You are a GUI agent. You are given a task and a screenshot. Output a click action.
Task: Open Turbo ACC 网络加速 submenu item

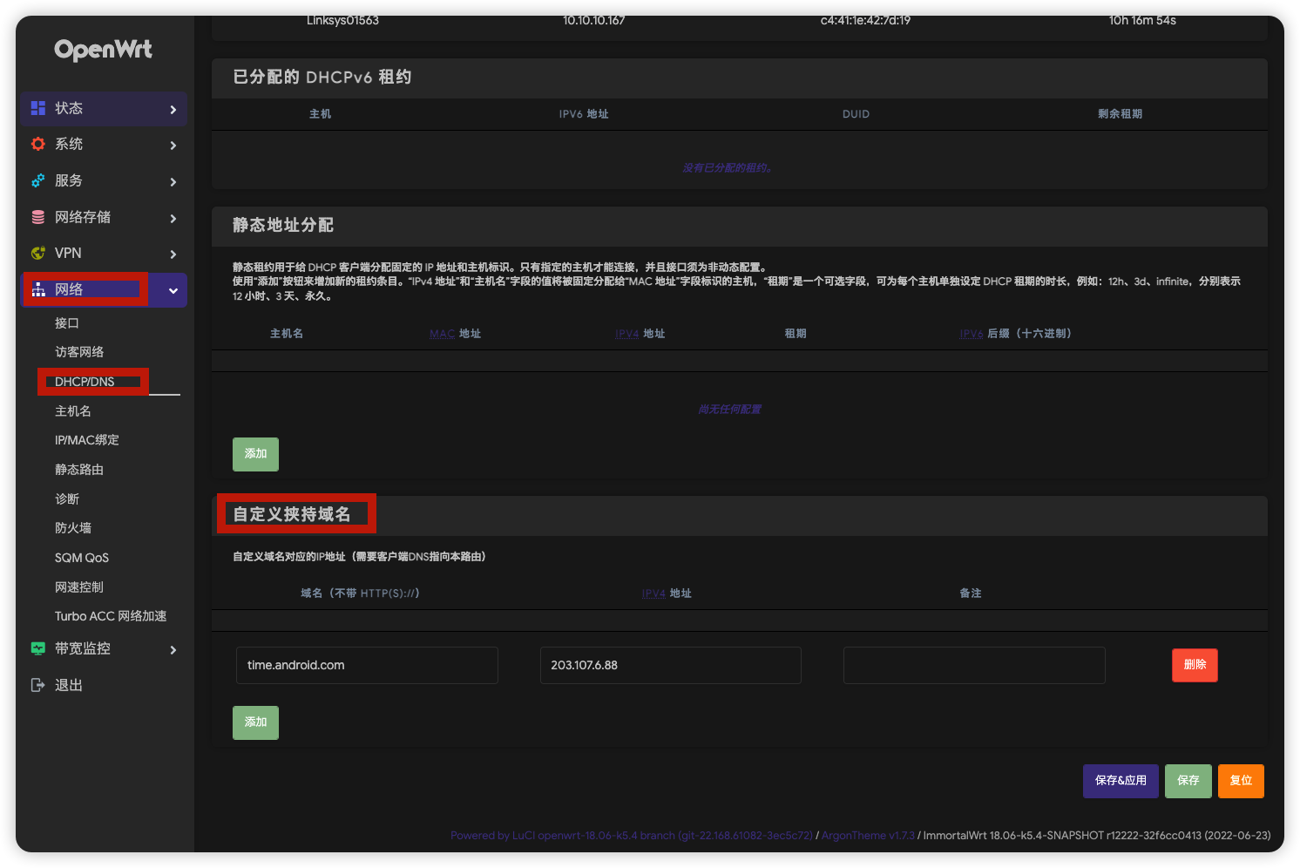coord(111,616)
